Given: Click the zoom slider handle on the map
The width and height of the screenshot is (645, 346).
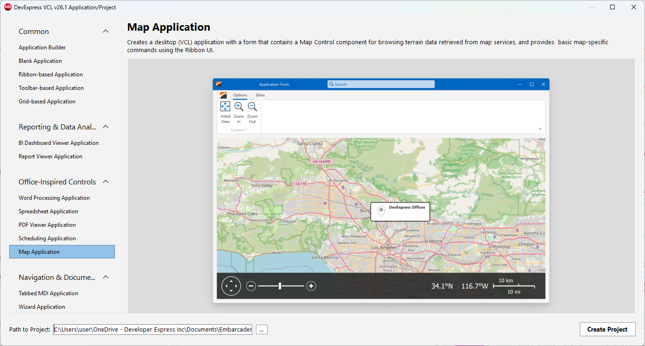Looking at the screenshot, I should coord(280,286).
